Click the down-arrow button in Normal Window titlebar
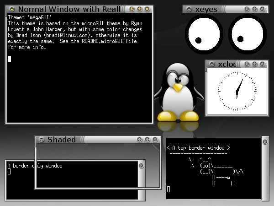The width and height of the screenshot is (274, 206). pyautogui.click(x=132, y=9)
